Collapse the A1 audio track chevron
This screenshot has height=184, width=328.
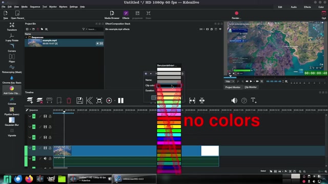click(x=30, y=158)
